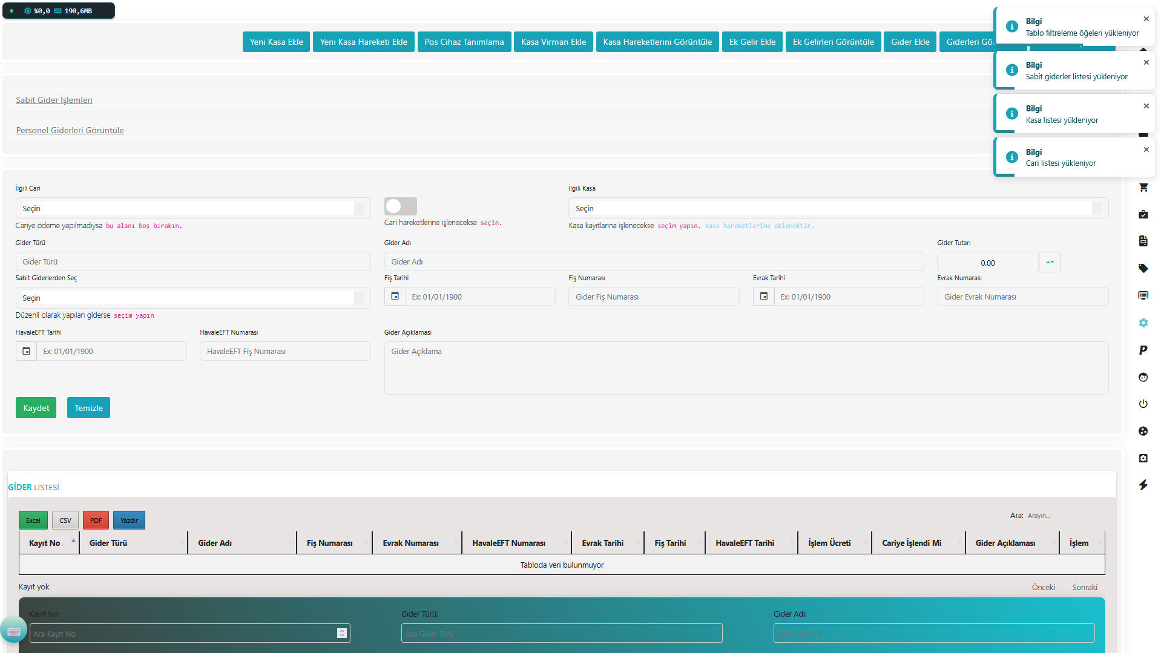Open Kasa Hareketlerini Görüntüle from top menu
Screen dimensions: 1161x653
click(657, 42)
